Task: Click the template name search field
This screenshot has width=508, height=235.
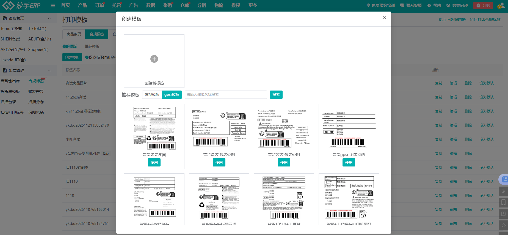Action: pyautogui.click(x=226, y=95)
